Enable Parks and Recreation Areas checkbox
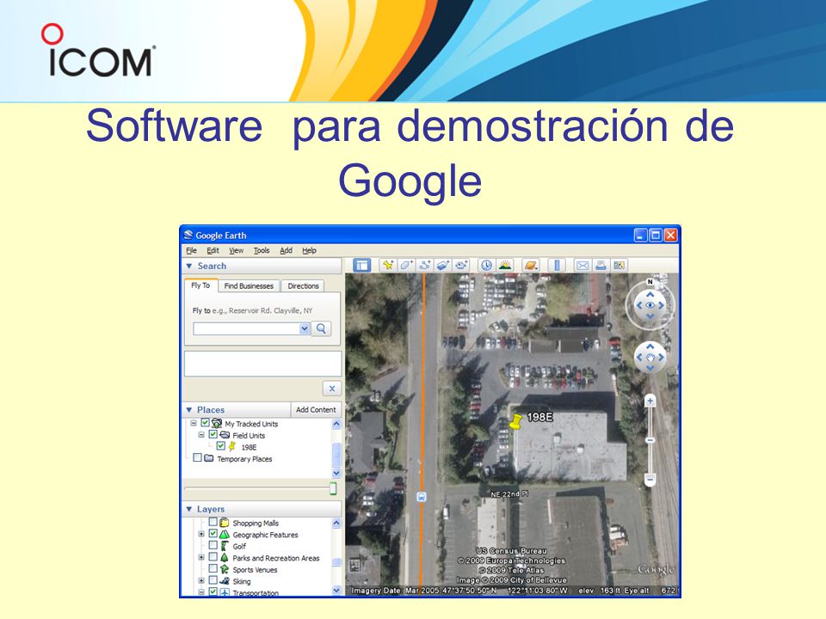This screenshot has height=619, width=826. pos(213,557)
